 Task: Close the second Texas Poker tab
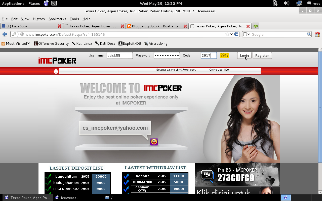pyautogui.click(x=122, y=26)
